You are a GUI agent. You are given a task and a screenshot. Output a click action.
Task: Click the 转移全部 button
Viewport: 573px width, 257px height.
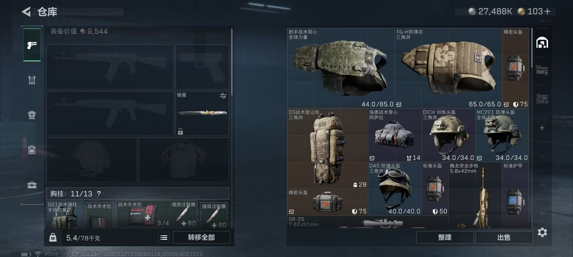click(x=201, y=237)
